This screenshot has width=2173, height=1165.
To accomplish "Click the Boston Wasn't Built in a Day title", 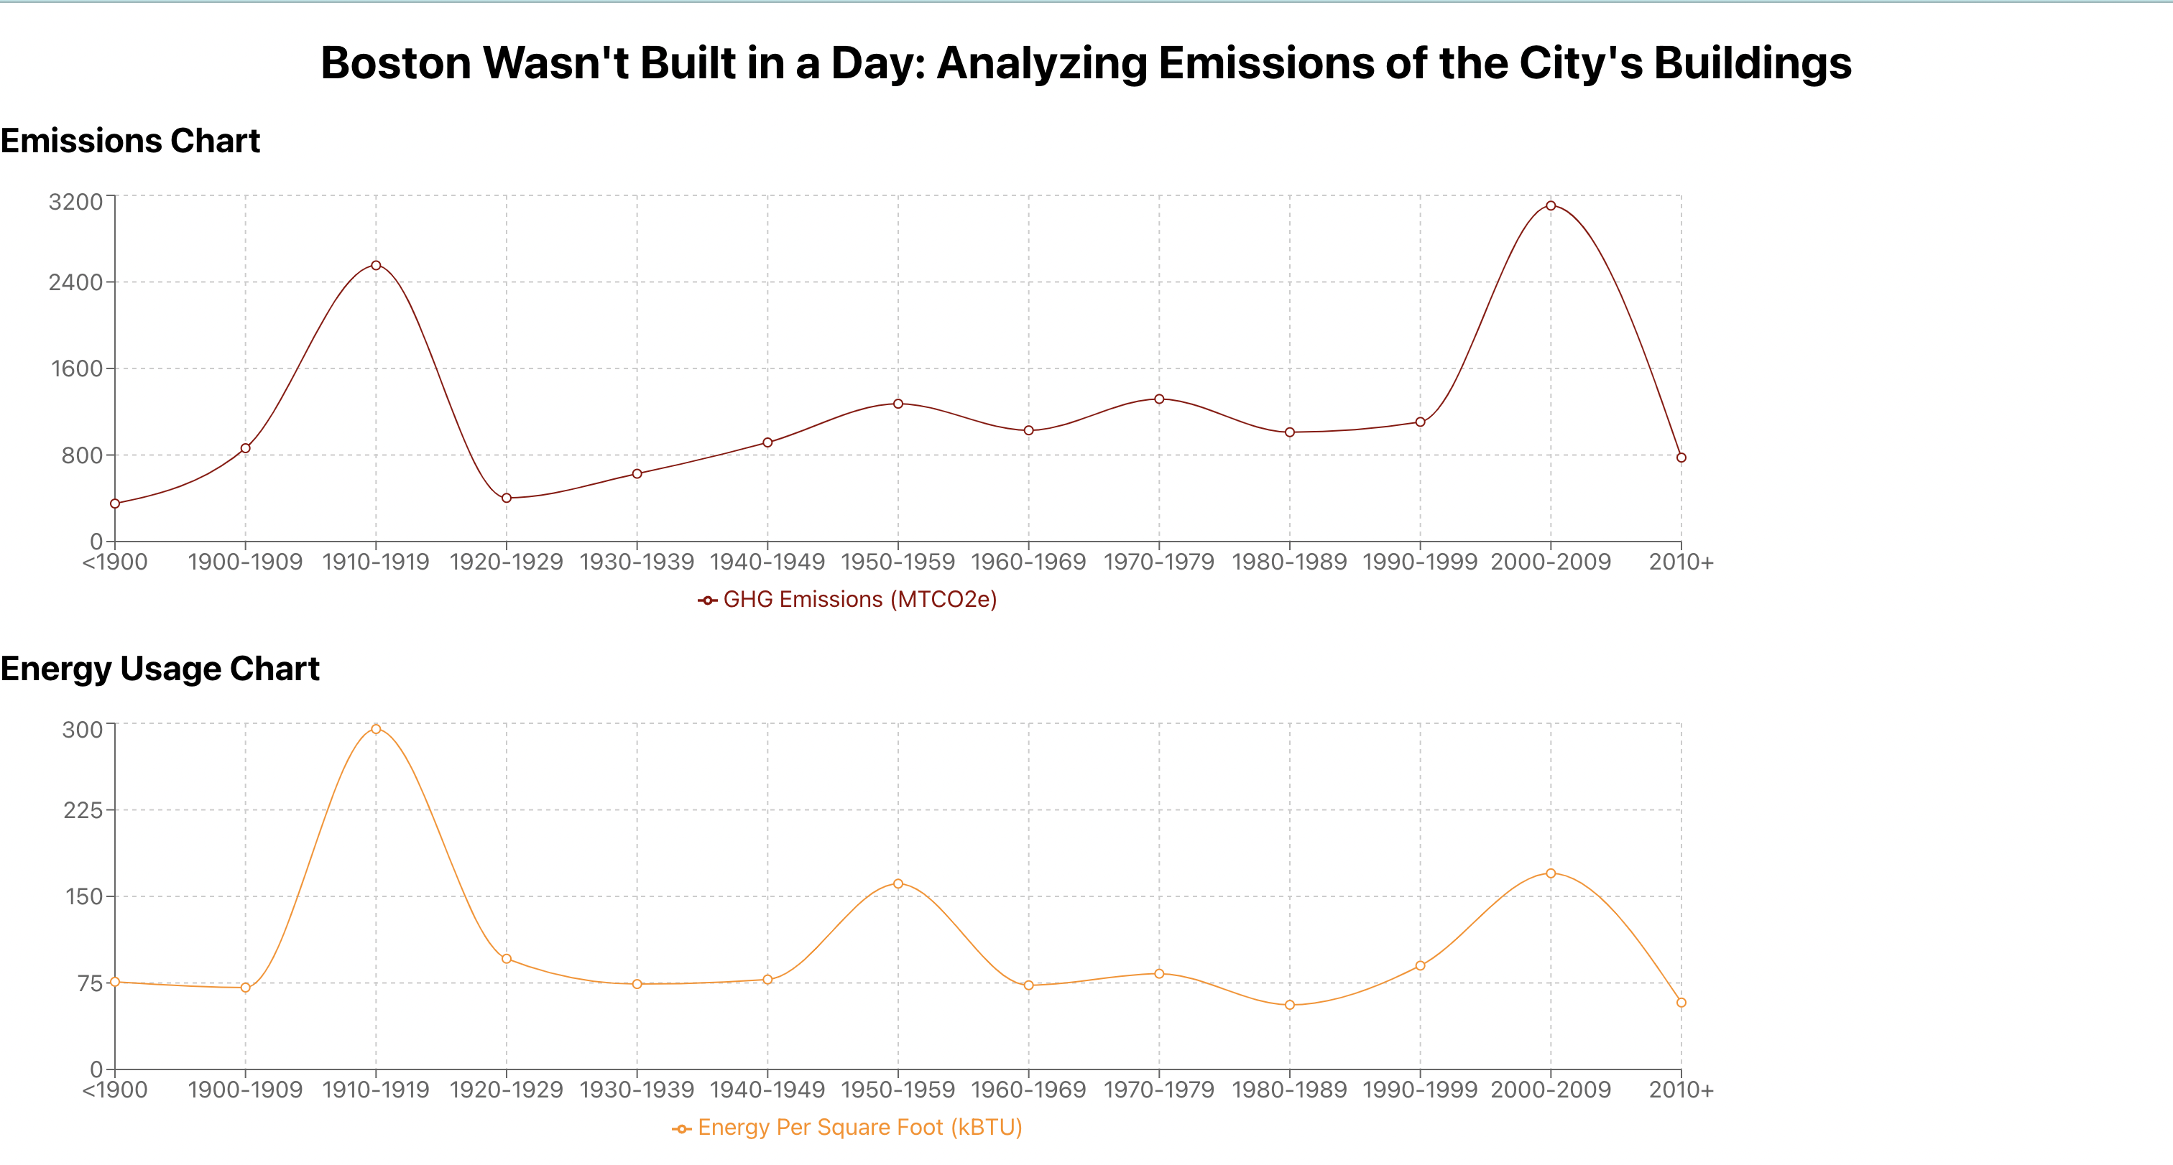I will (1086, 63).
